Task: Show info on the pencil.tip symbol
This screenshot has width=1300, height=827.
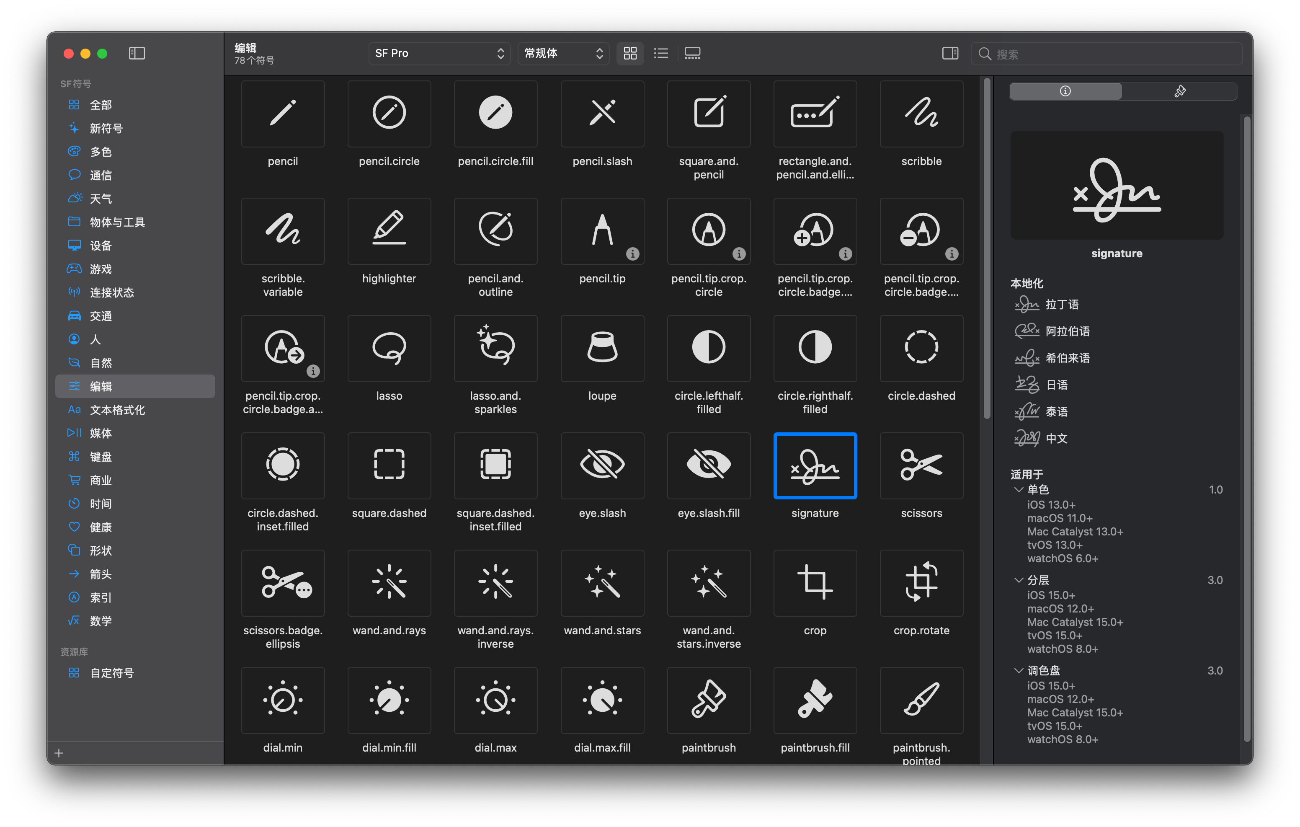Action: pos(632,253)
